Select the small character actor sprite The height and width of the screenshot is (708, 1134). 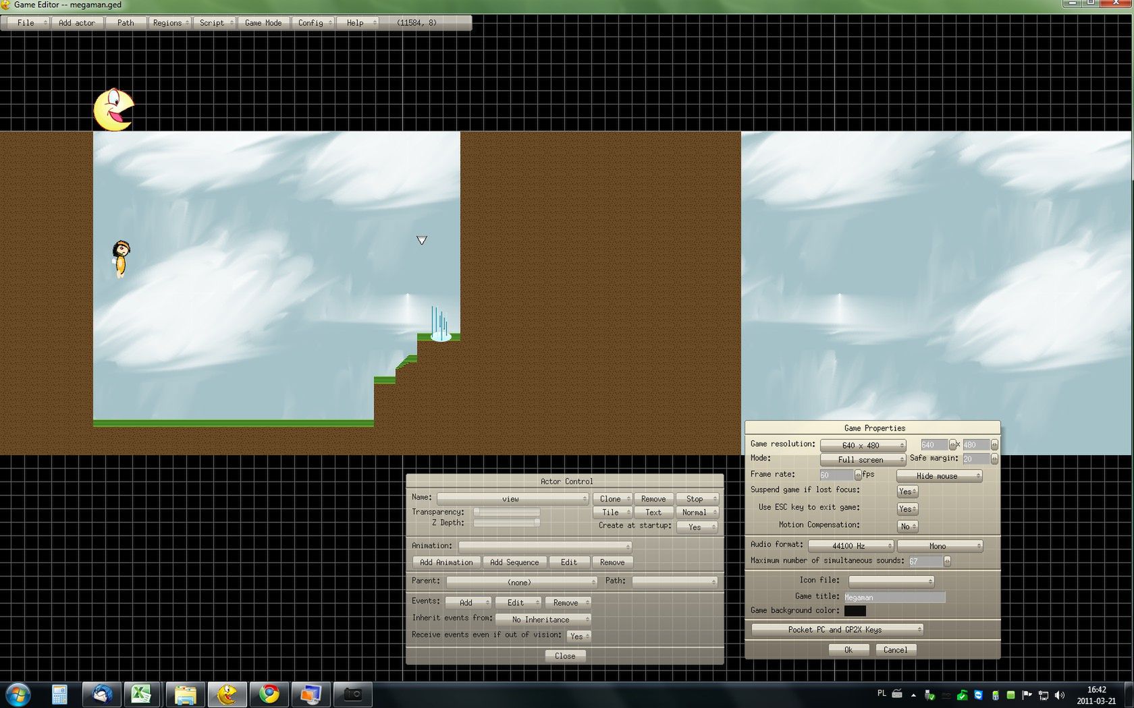click(x=120, y=259)
